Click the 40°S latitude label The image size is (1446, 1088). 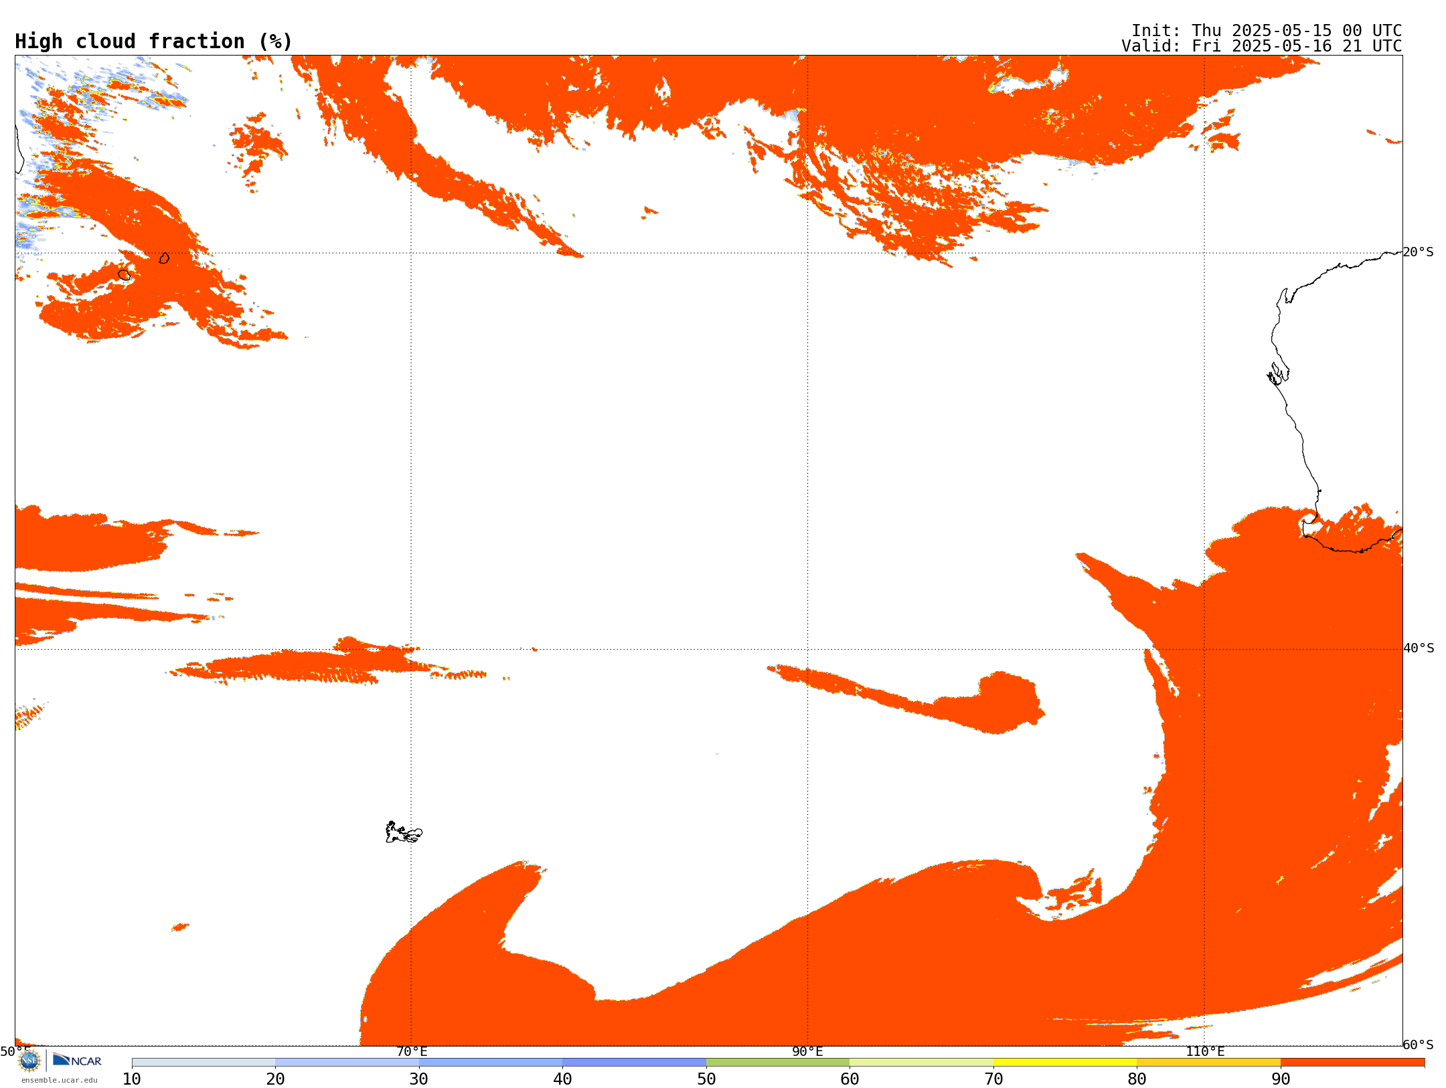1419,648
